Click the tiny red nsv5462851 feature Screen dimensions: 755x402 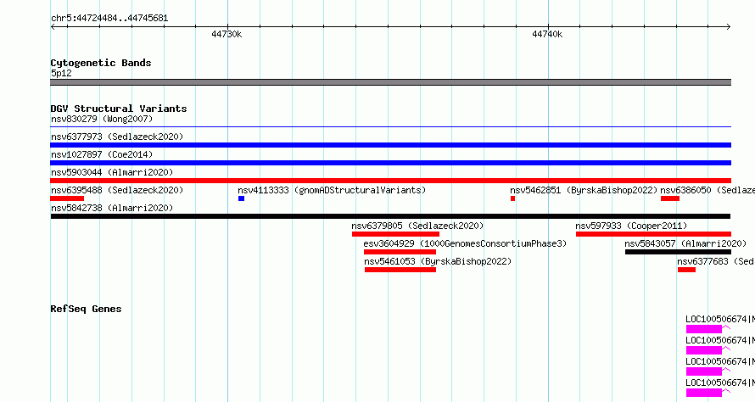512,198
